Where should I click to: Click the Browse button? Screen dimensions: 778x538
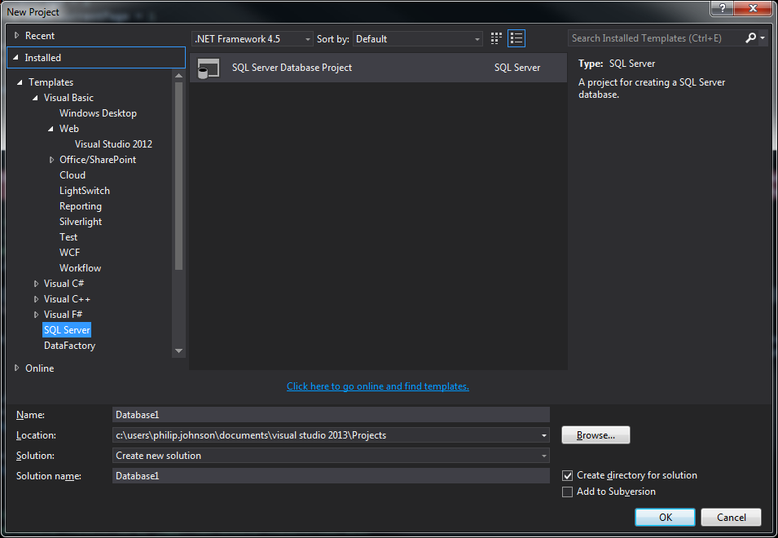[596, 435]
